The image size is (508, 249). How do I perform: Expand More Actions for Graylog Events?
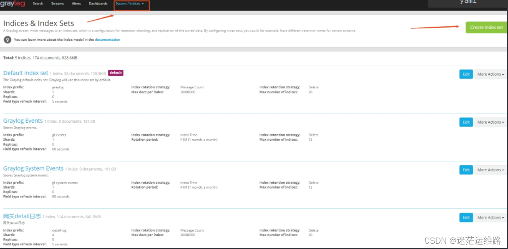[x=491, y=122]
